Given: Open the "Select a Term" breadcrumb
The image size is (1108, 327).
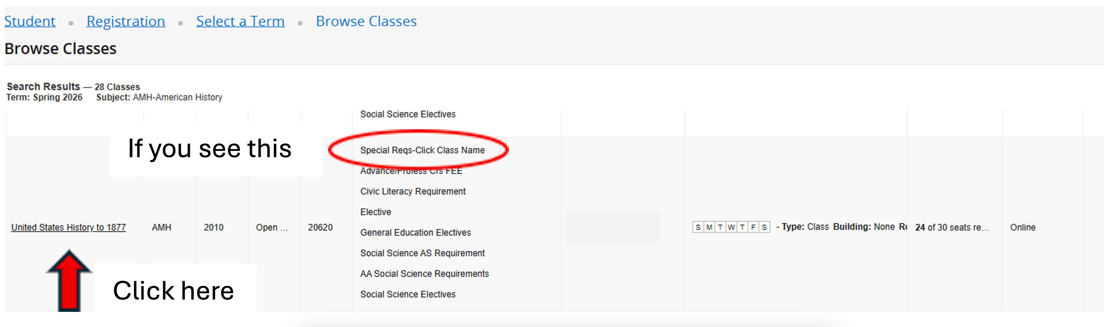Looking at the screenshot, I should [x=241, y=21].
